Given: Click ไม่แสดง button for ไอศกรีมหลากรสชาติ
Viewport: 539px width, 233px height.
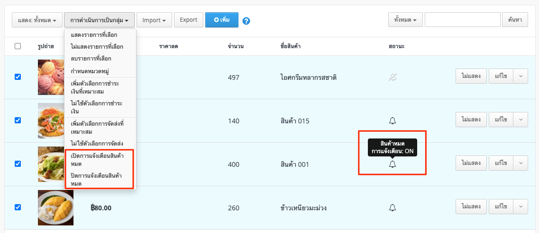Looking at the screenshot, I should click(471, 77).
